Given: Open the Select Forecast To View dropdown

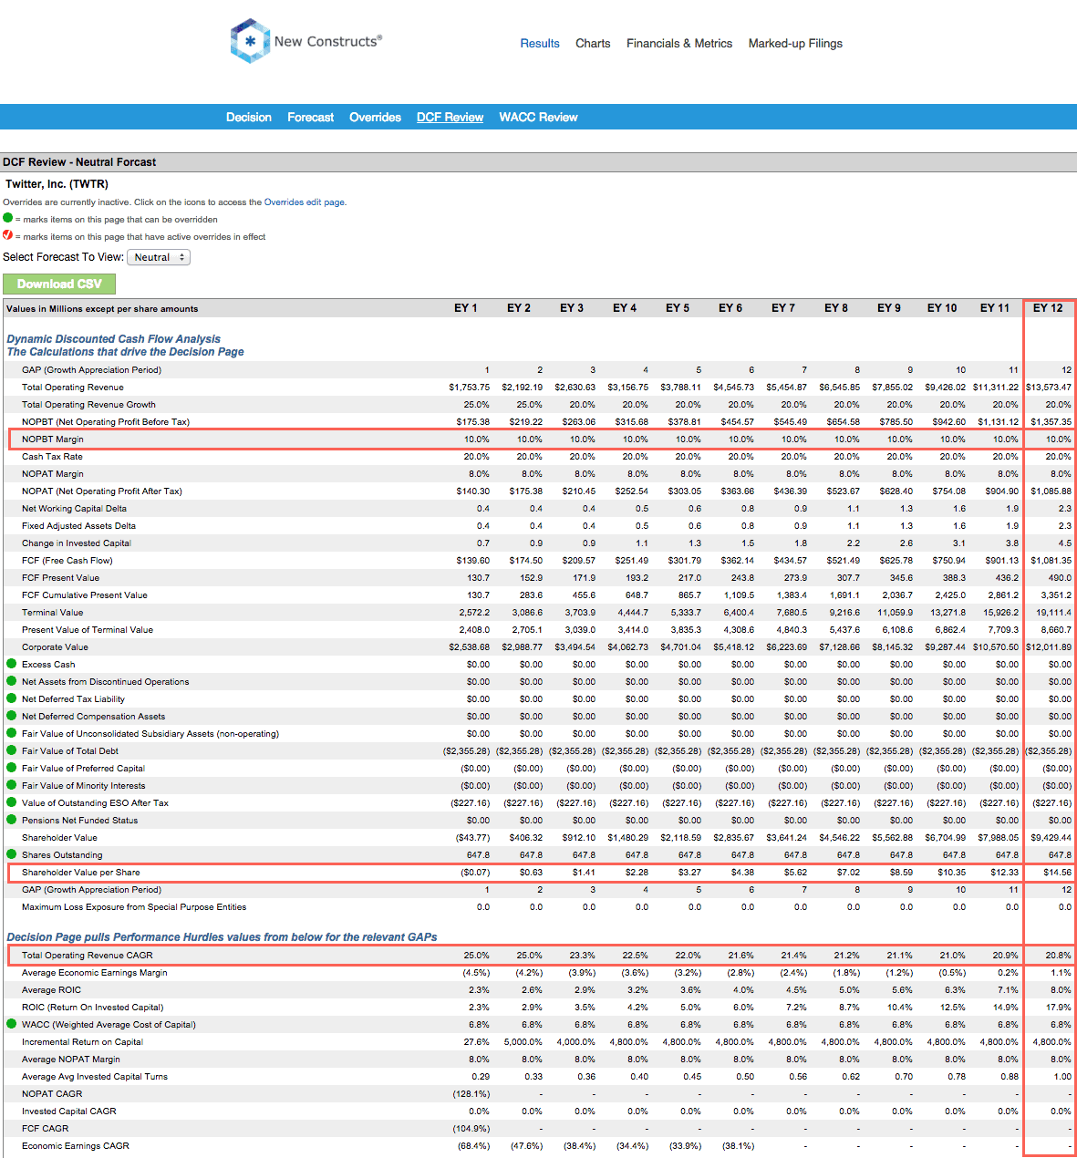Looking at the screenshot, I should tap(159, 257).
